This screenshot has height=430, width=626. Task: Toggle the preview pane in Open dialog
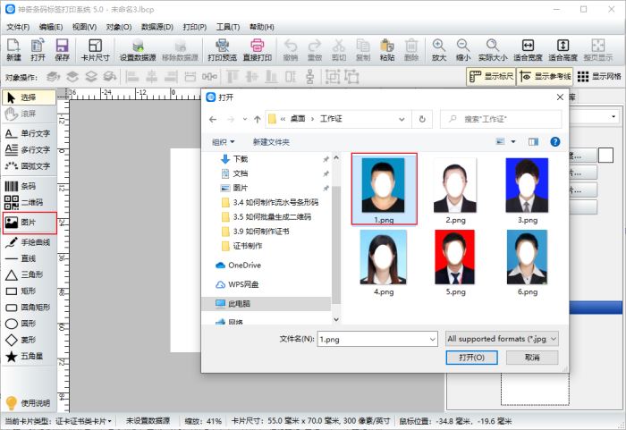pyautogui.click(x=533, y=142)
